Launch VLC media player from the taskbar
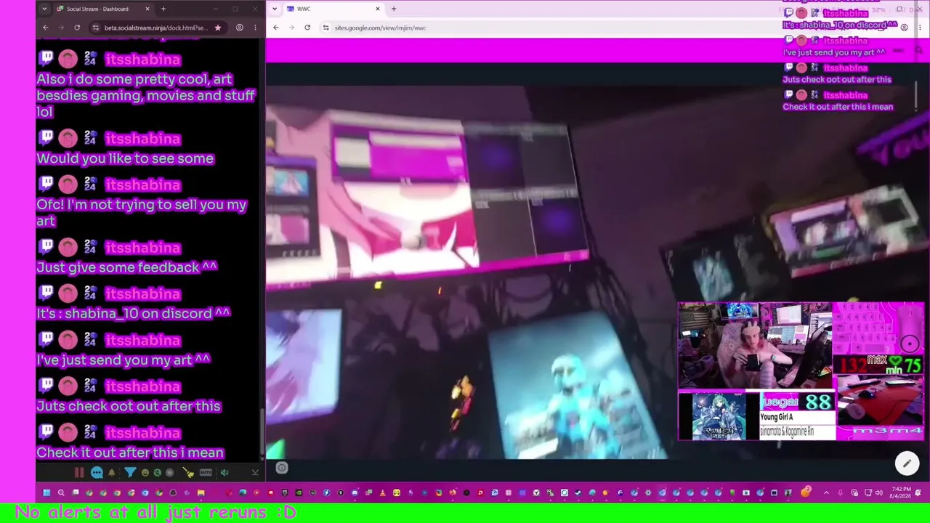The width and height of the screenshot is (930, 523). [382, 493]
